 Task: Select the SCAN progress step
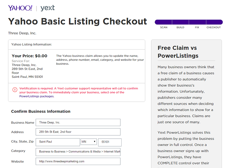tap(164, 27)
